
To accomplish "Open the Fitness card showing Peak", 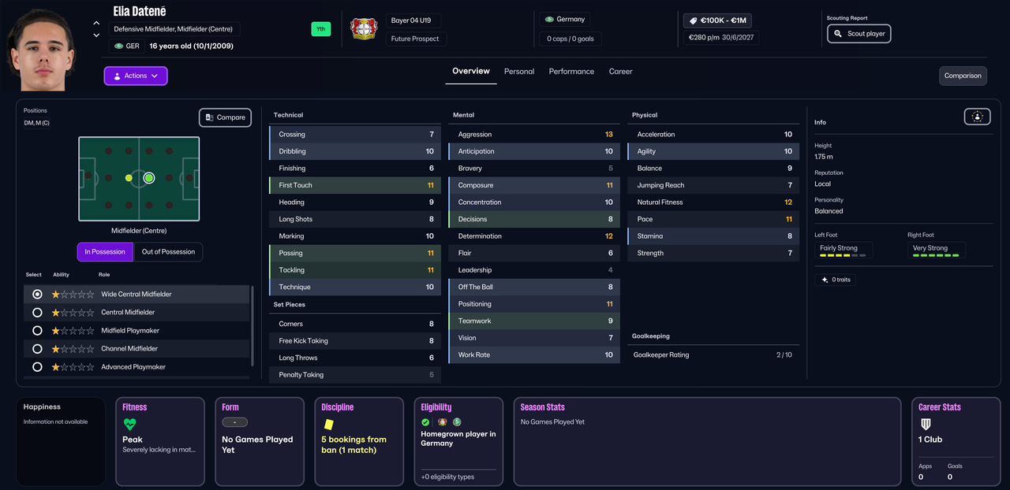I will click(x=162, y=441).
